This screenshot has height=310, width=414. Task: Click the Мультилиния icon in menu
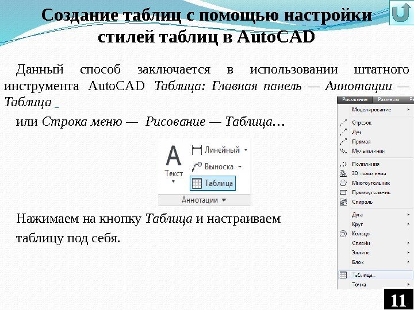coord(343,151)
